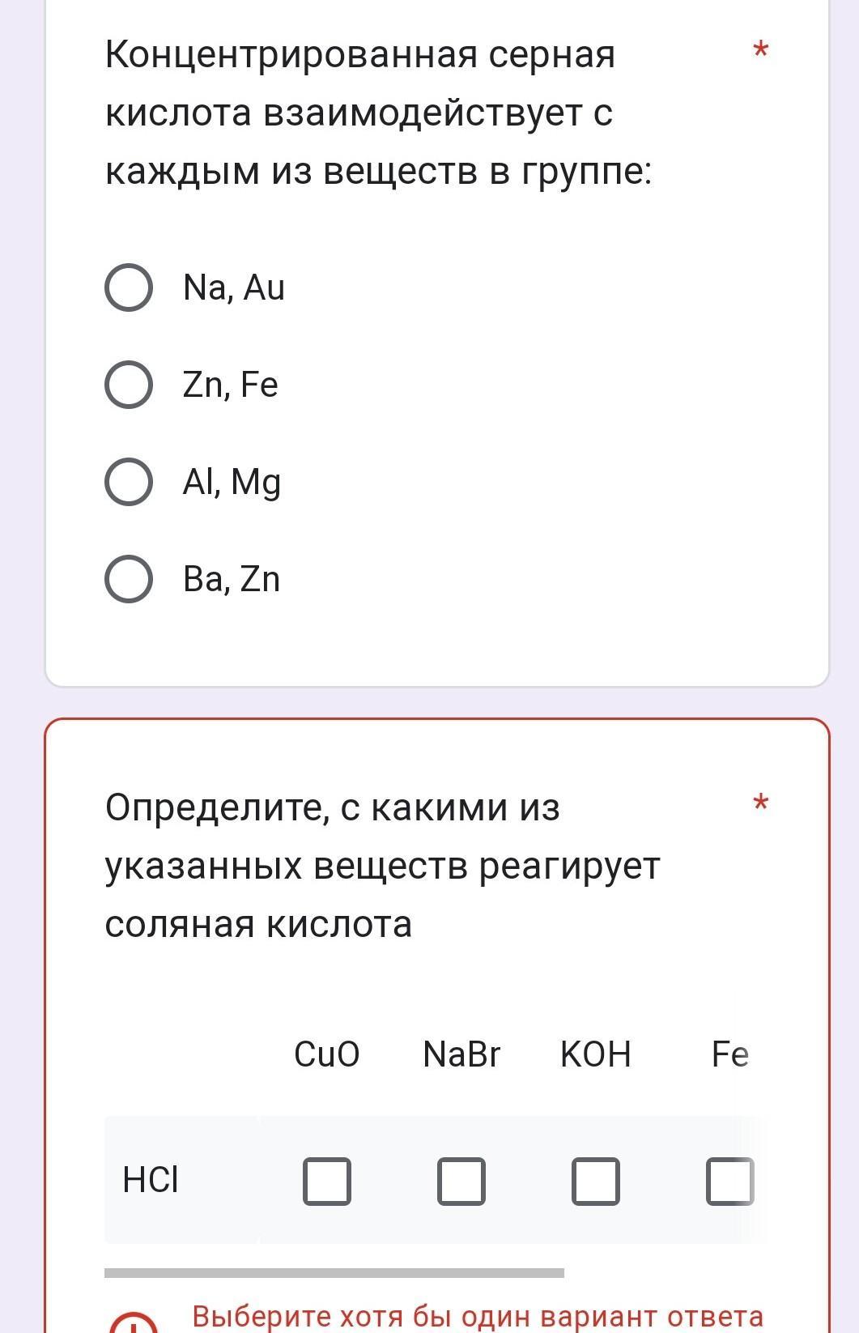Click the sulfuric acid question text
The width and height of the screenshot is (859, 1333).
[379, 113]
